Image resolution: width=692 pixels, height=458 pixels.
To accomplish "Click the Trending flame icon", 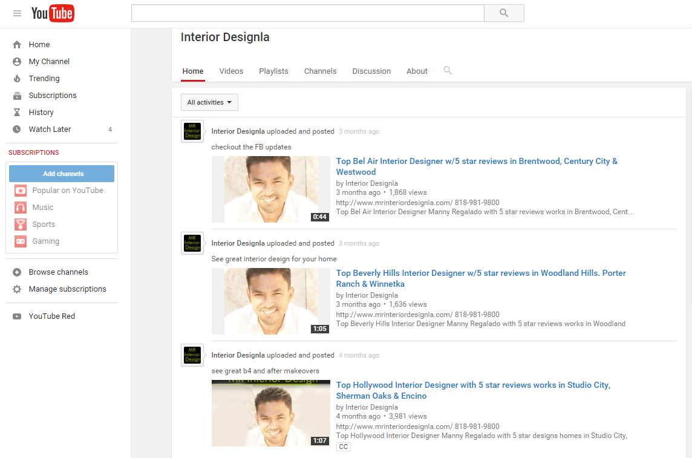I will [x=17, y=79].
